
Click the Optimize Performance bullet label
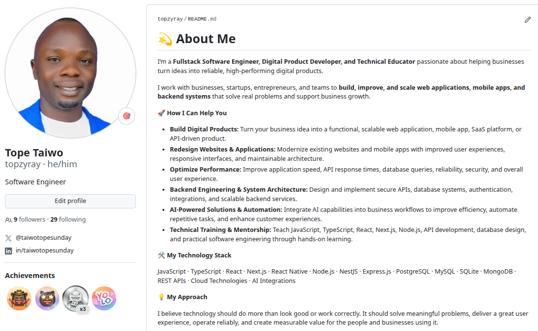[206, 170]
